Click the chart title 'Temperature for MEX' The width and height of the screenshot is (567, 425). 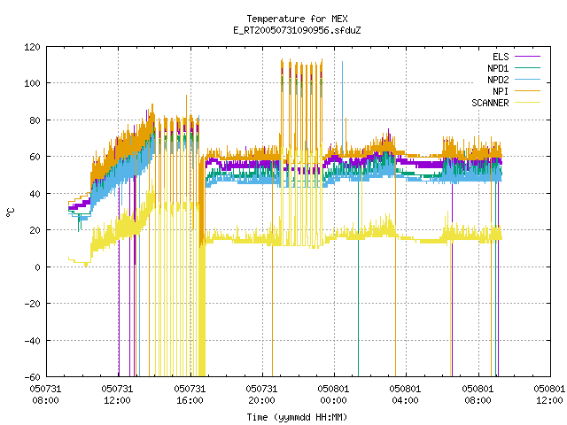(x=297, y=19)
